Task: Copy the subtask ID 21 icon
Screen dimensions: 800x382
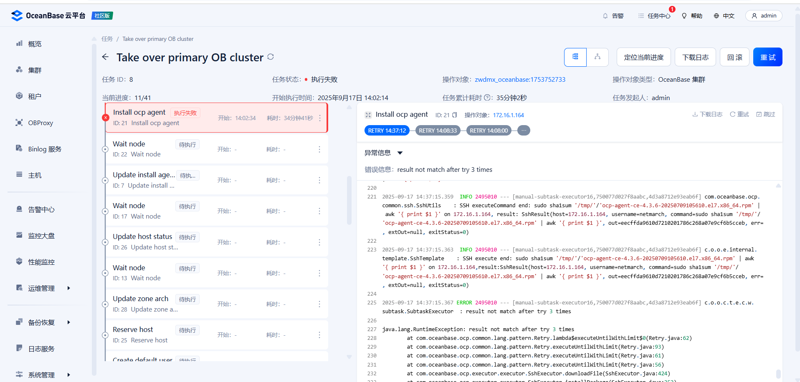Action: [455, 115]
